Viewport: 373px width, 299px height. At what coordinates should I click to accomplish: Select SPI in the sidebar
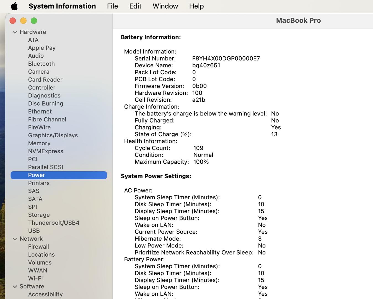pos(32,207)
